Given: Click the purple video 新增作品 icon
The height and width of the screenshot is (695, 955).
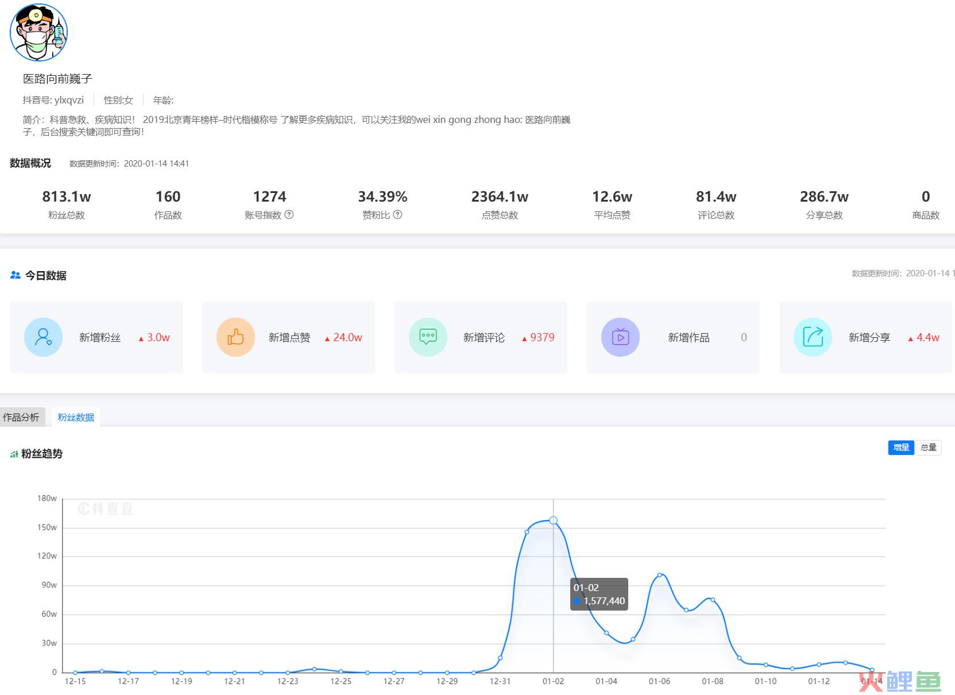Looking at the screenshot, I should (620, 337).
